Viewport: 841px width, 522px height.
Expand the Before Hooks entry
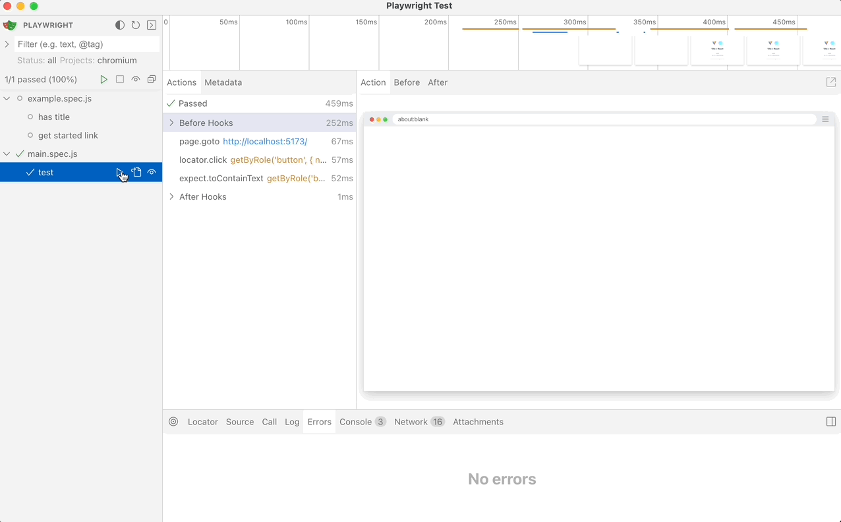[x=171, y=123]
